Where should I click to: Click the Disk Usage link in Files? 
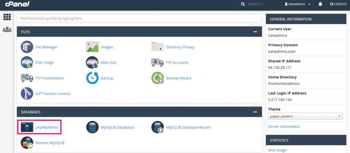(45, 62)
